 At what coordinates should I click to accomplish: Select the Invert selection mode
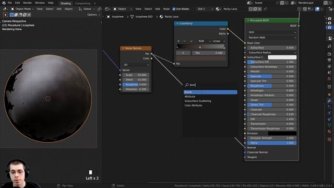(x=25, y=15)
